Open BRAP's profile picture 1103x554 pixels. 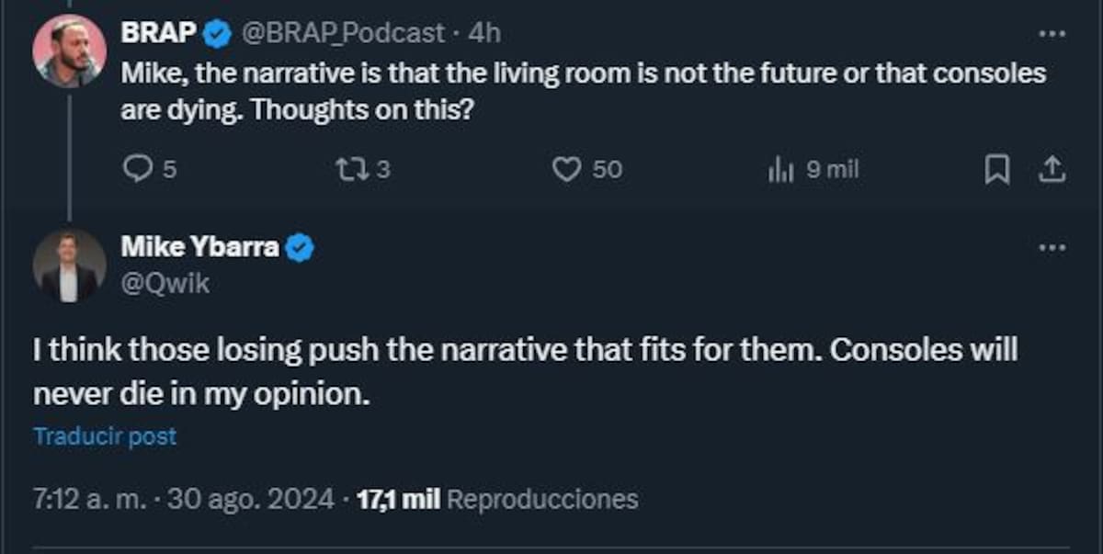70,51
